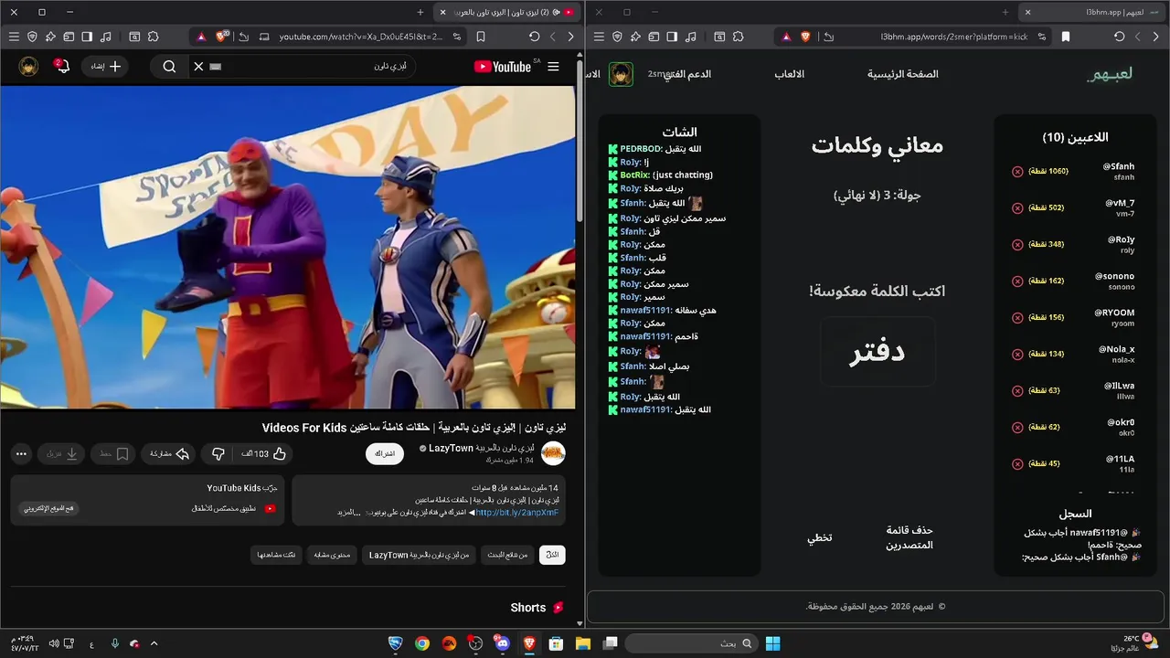
Task: Open more actions ellipsis under video
Action: (21, 453)
